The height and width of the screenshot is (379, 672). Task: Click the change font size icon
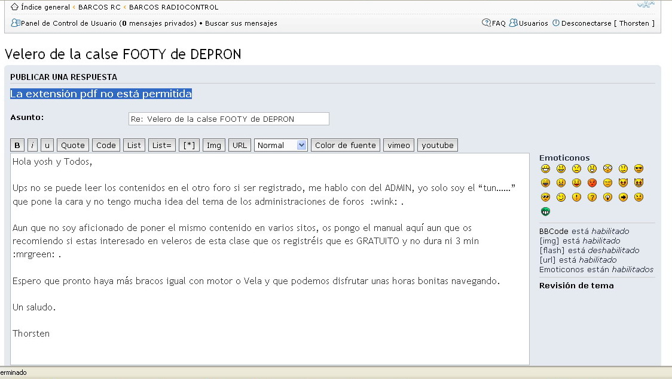[646, 5]
